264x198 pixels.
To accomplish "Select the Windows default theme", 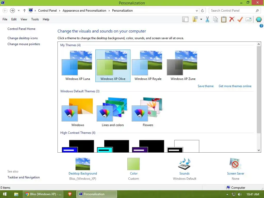I will (x=78, y=112).
